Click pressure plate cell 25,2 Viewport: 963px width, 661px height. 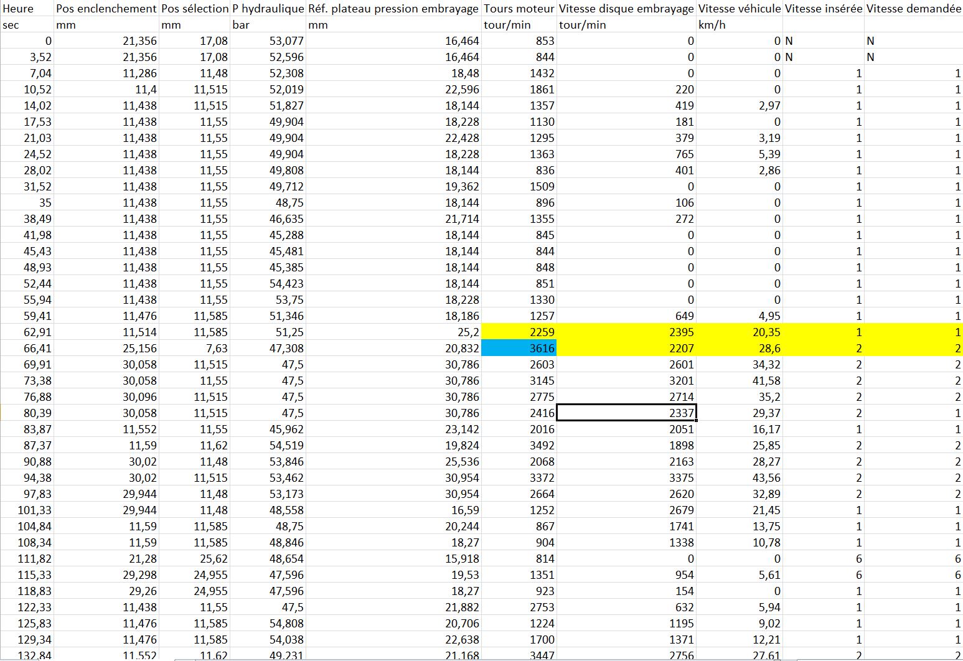(x=394, y=332)
